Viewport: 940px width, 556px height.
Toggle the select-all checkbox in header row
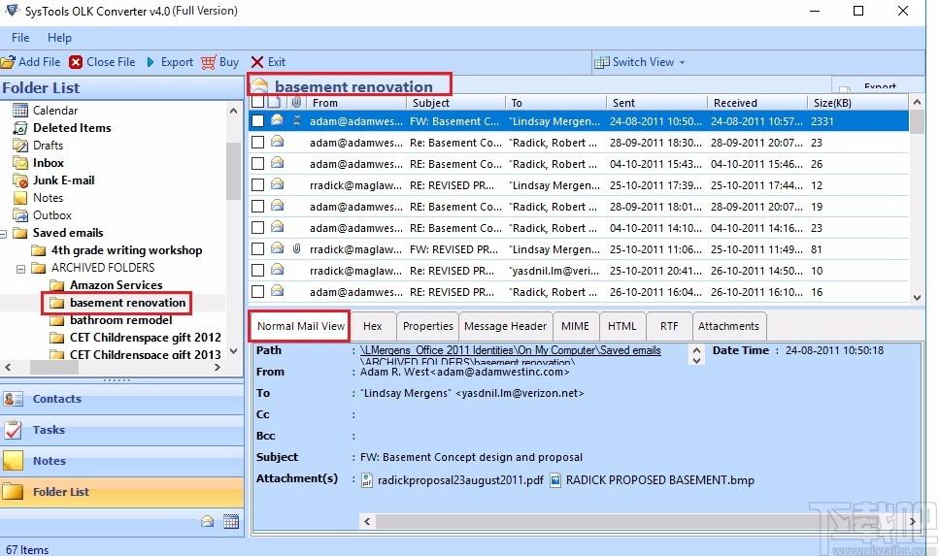click(x=257, y=103)
